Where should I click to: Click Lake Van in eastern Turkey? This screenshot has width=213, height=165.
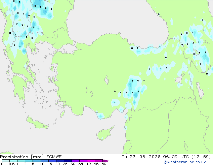(x=180, y=78)
